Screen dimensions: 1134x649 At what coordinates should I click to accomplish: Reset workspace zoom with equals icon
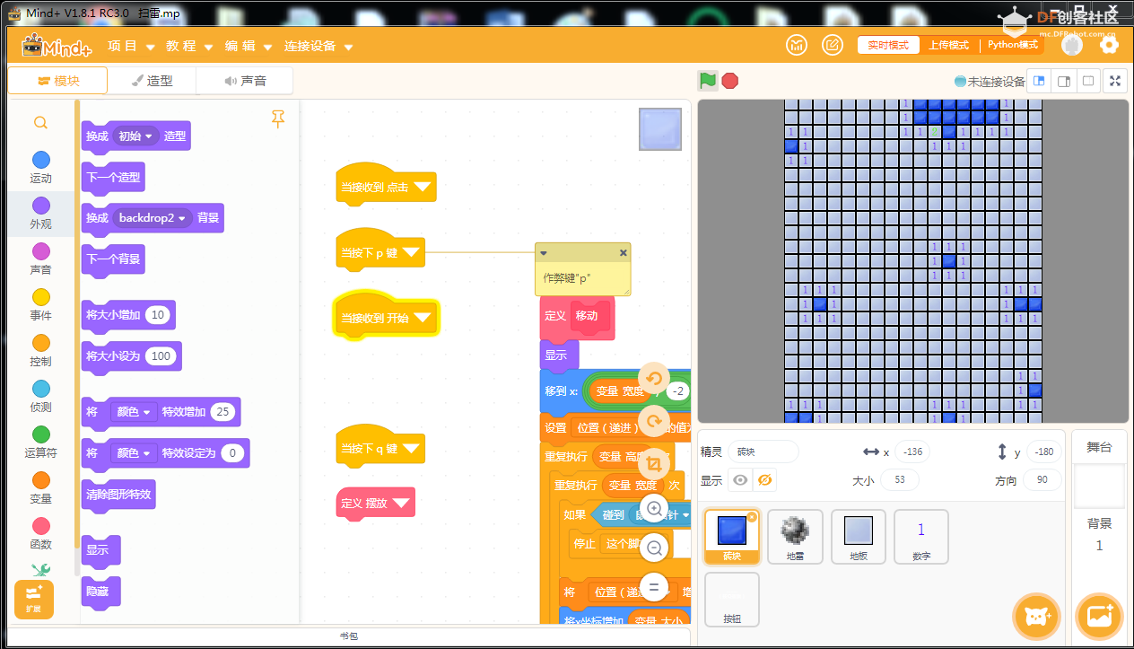[654, 587]
